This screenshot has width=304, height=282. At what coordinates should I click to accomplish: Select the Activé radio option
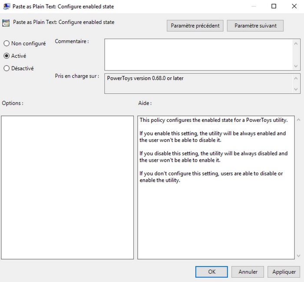pos(7,56)
